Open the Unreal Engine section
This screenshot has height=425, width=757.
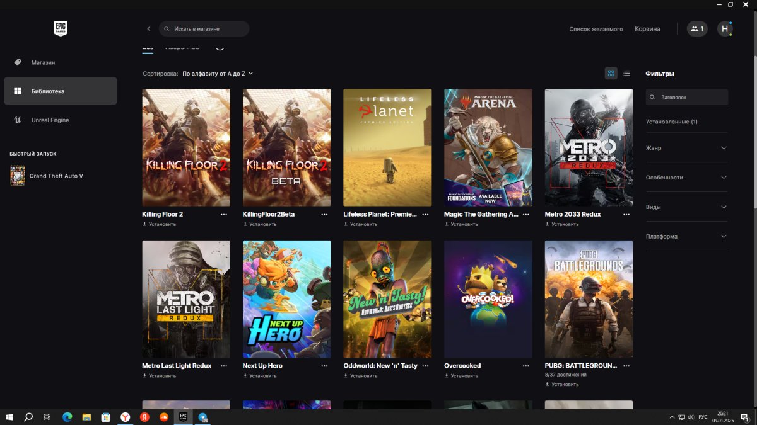61,120
